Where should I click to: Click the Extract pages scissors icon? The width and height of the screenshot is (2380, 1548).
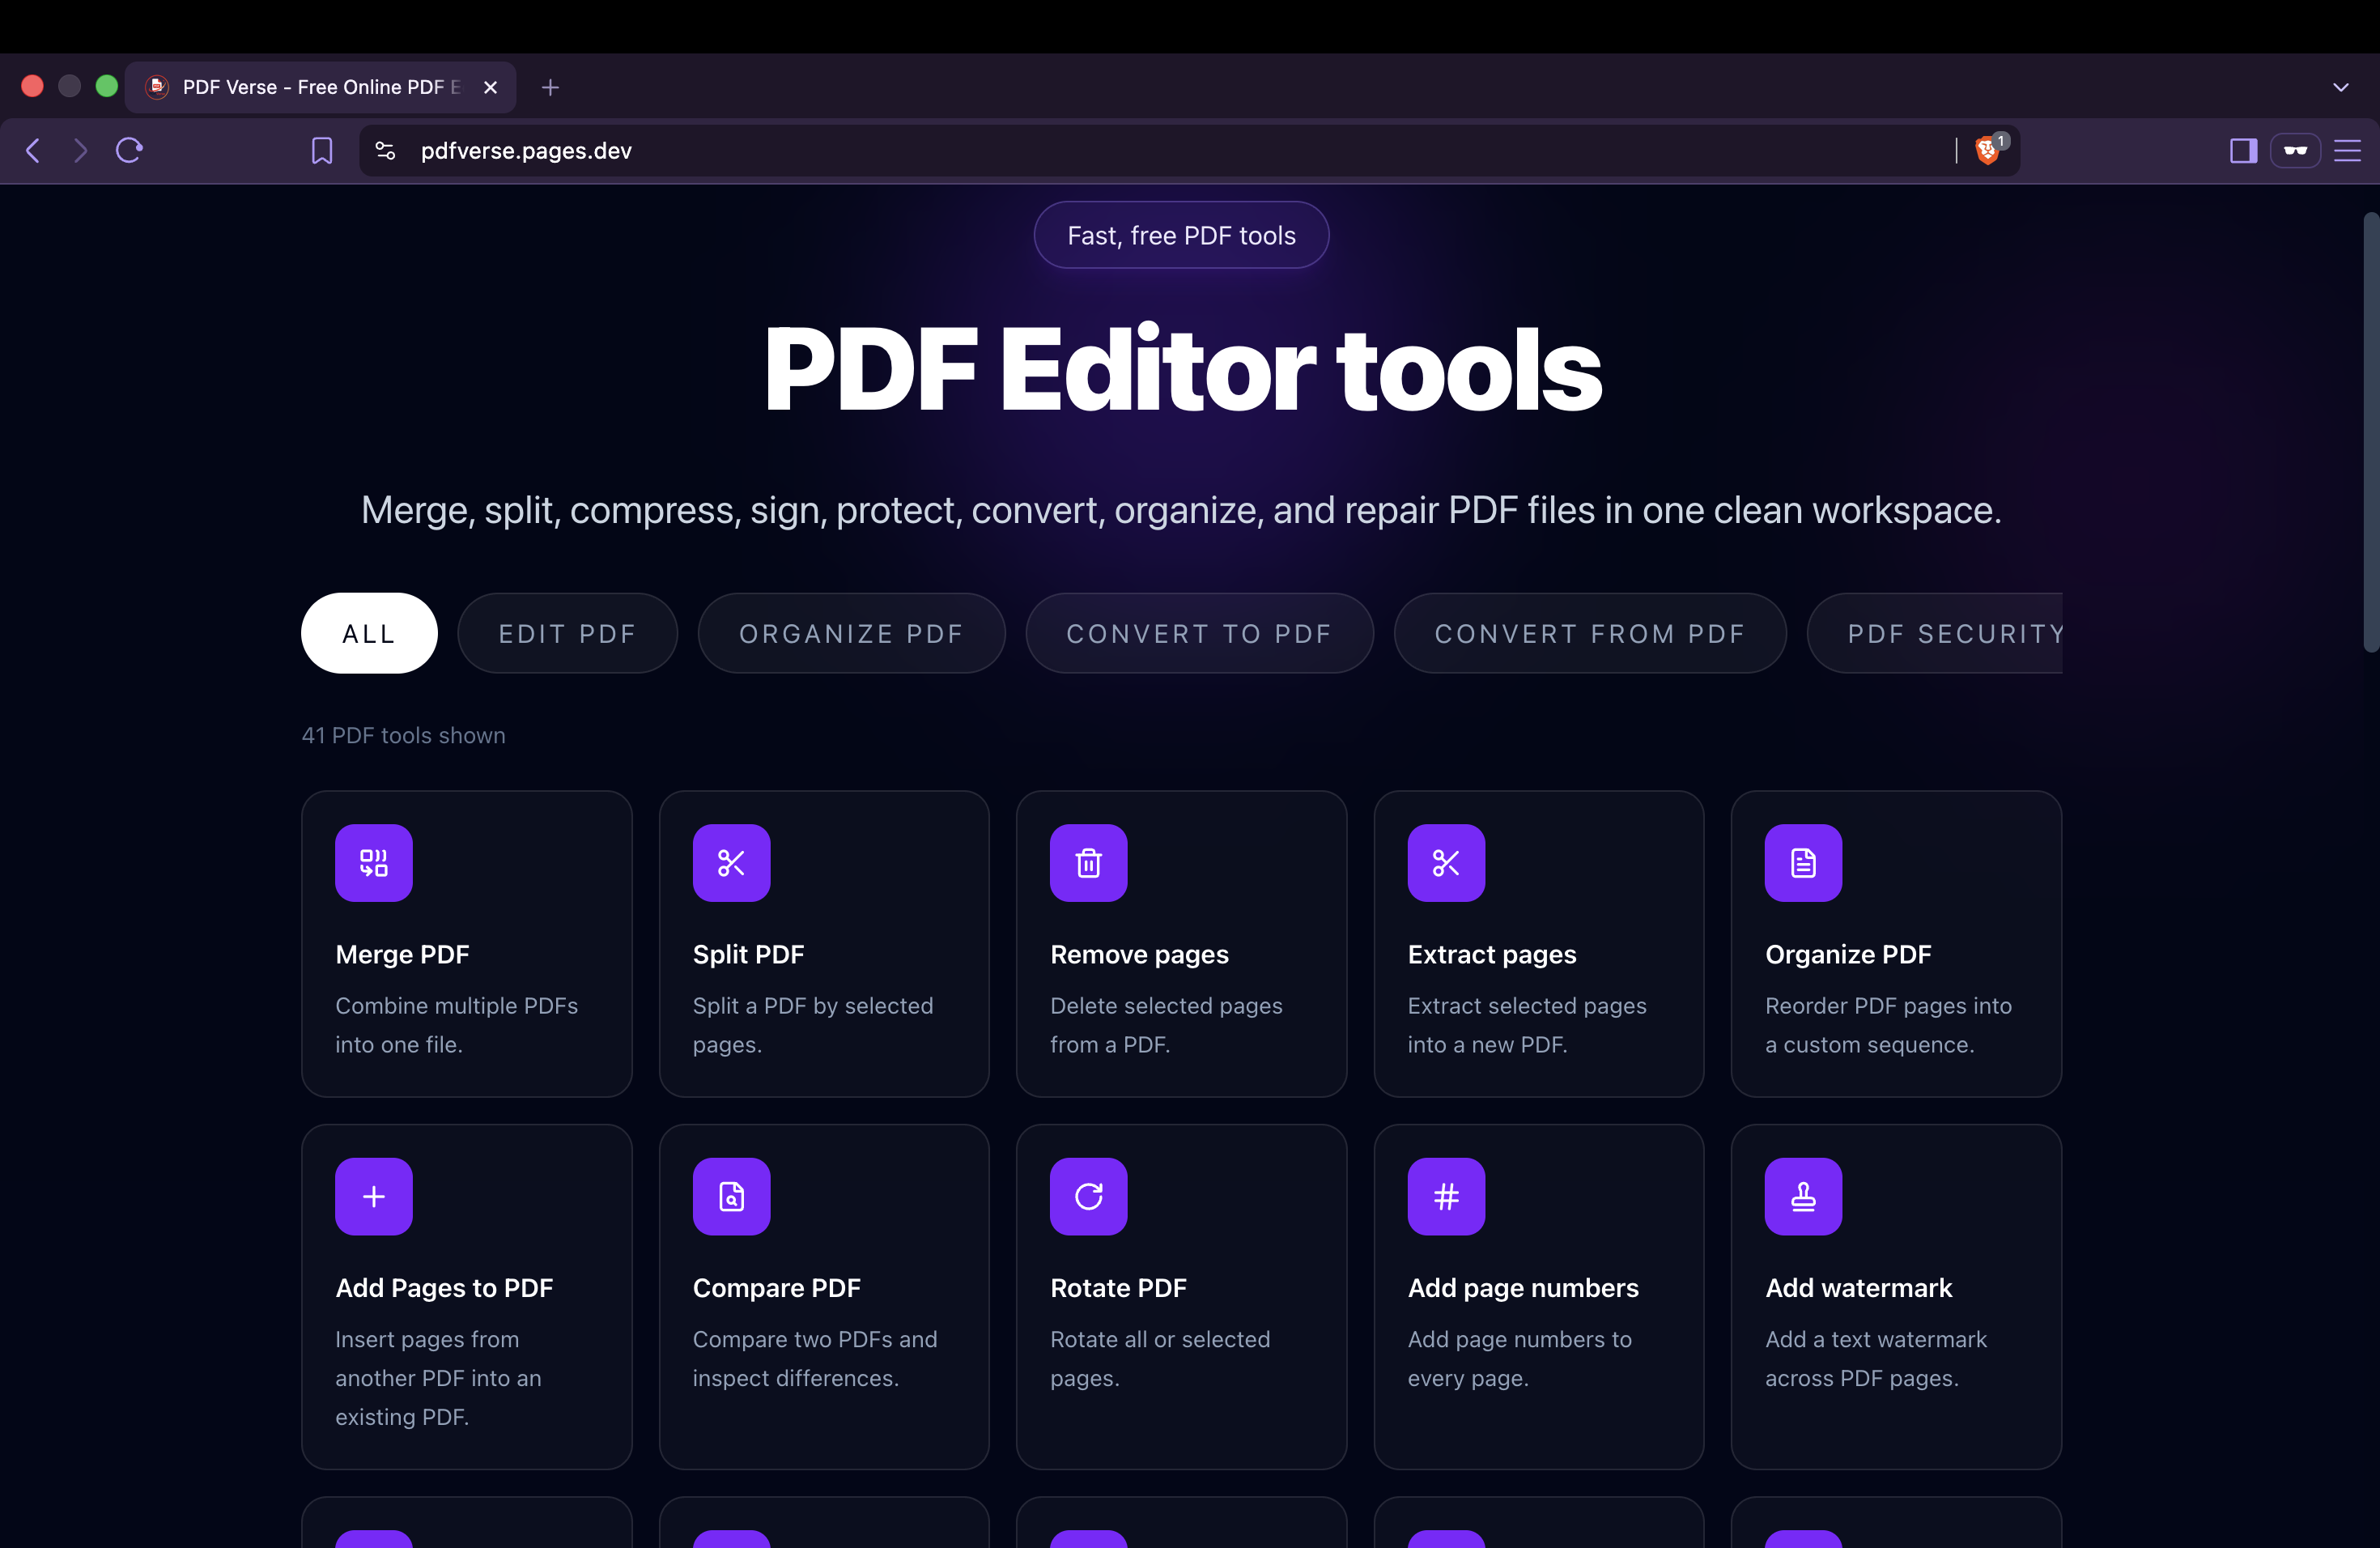1446,862
